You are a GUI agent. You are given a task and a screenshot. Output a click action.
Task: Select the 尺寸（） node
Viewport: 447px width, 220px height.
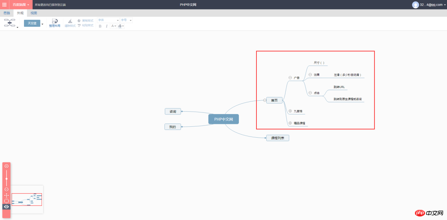[319, 63]
